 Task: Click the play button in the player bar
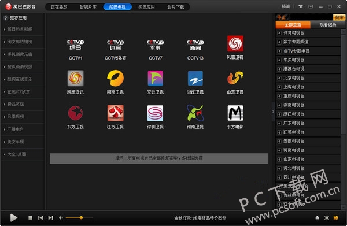point(14,218)
